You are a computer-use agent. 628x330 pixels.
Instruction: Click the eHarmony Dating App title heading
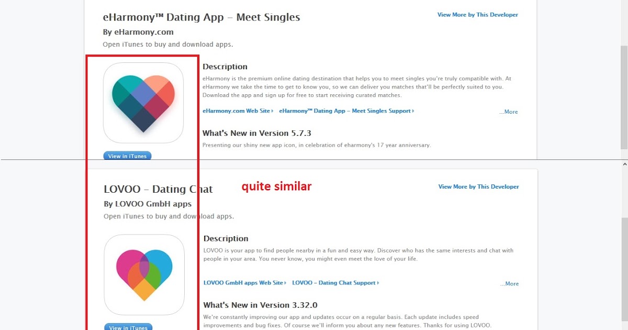coord(201,17)
